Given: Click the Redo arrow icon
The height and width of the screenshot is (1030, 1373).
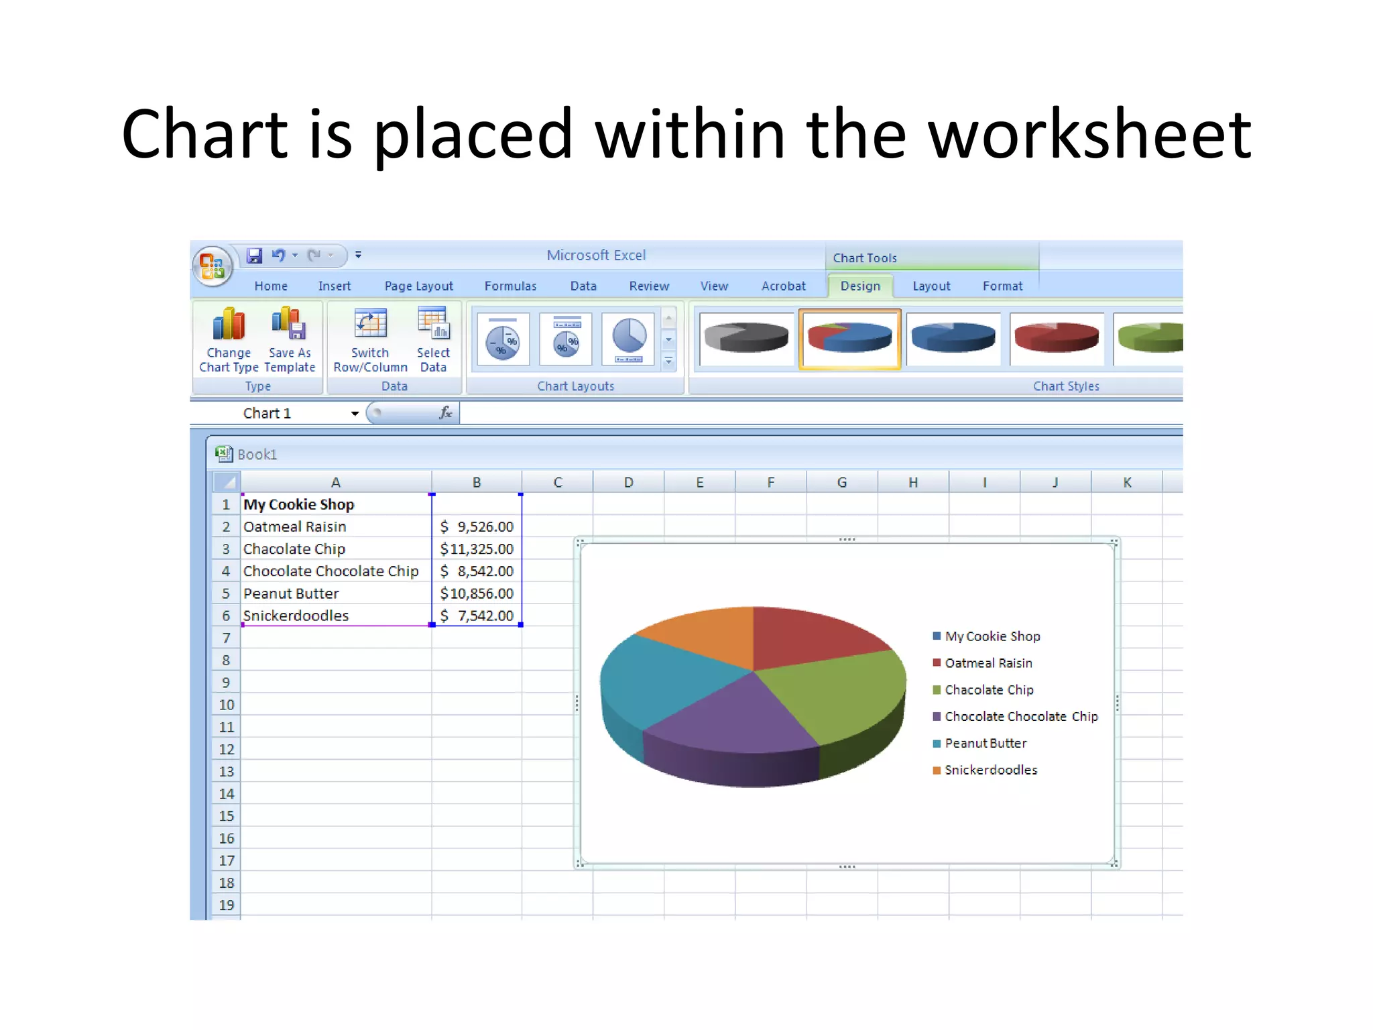Looking at the screenshot, I should [314, 255].
